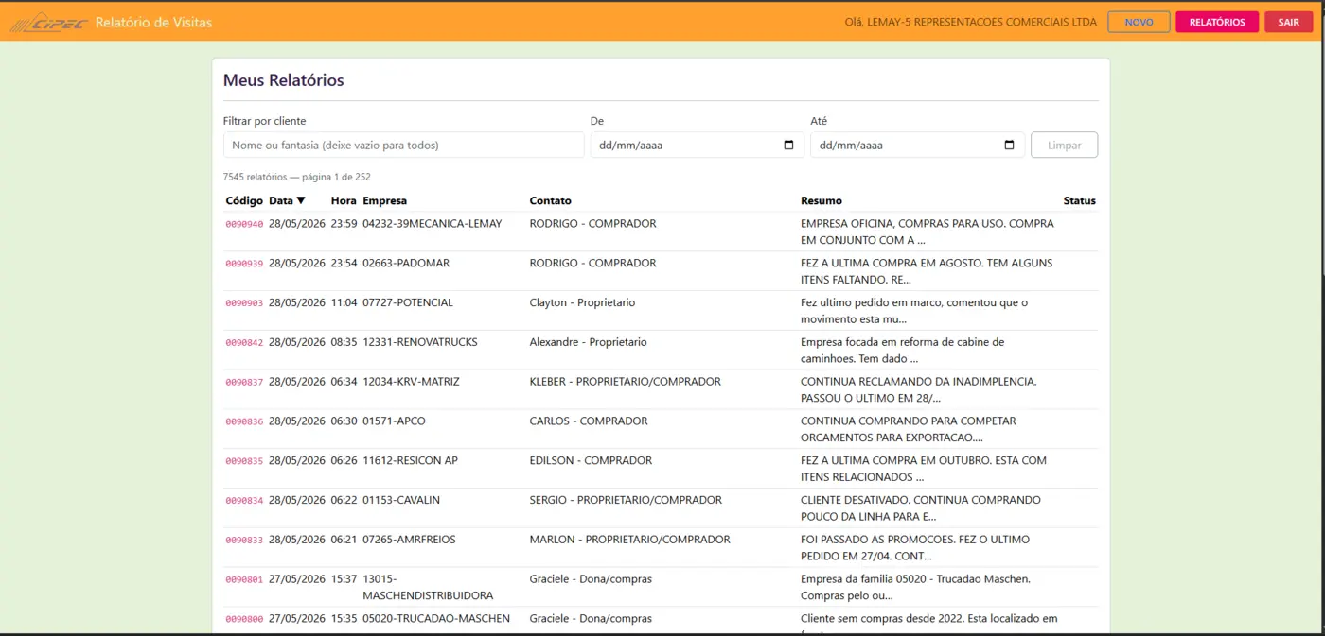
Task: Select company 01571-APCO
Action: 395,421
